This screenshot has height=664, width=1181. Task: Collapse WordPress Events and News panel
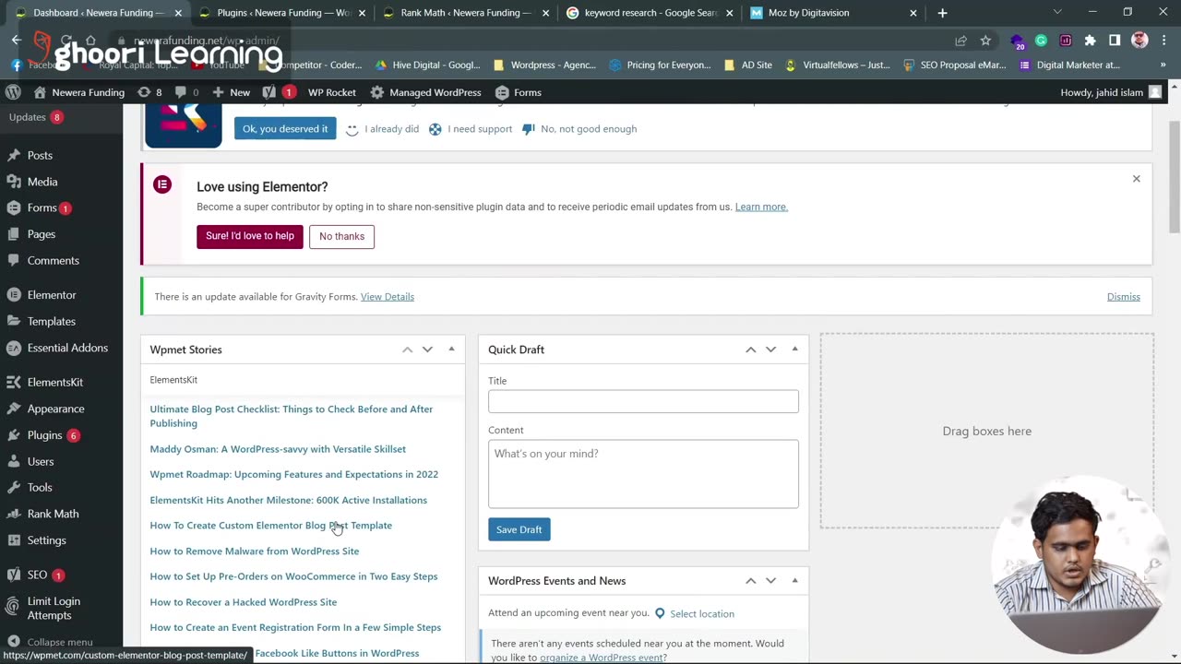[794, 581]
